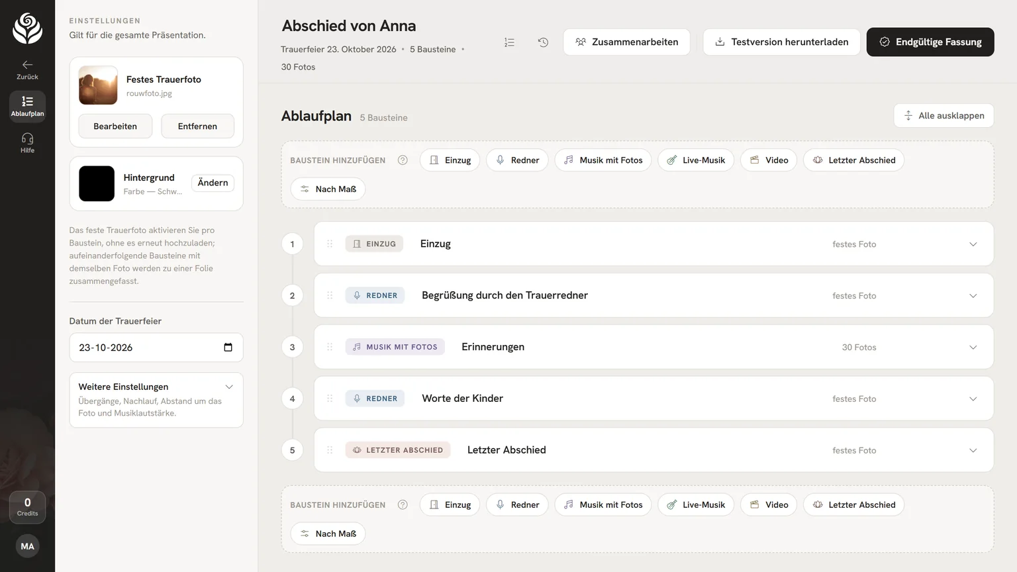This screenshot has height=572, width=1017.
Task: Grab the drag handle of Erinnerungen row
Action: pyautogui.click(x=330, y=347)
